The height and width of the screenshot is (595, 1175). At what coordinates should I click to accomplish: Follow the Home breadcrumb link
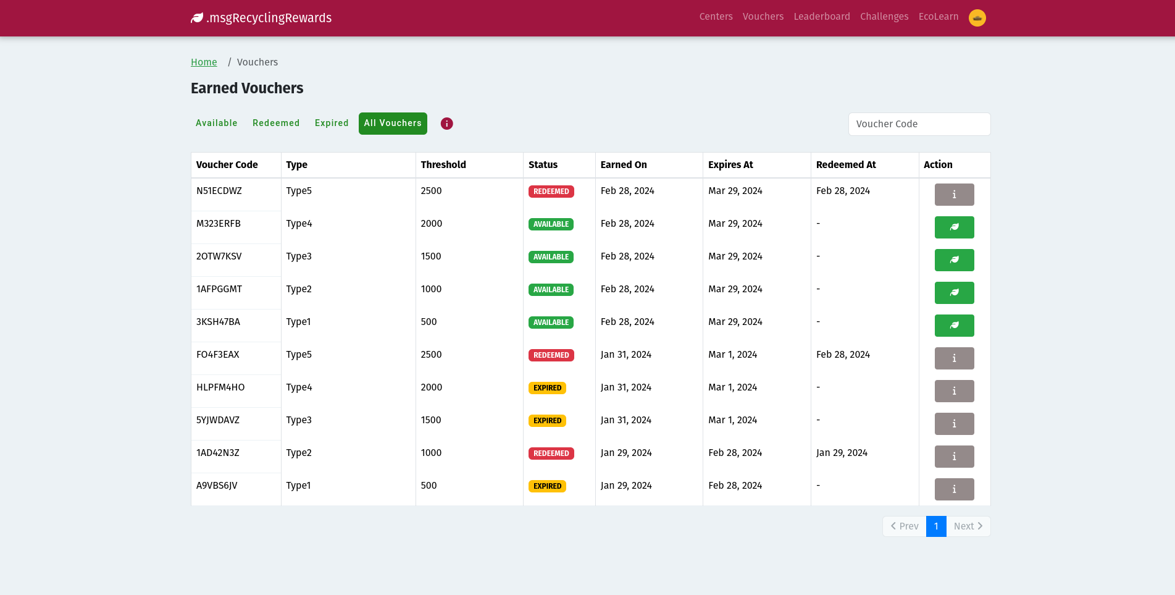204,62
